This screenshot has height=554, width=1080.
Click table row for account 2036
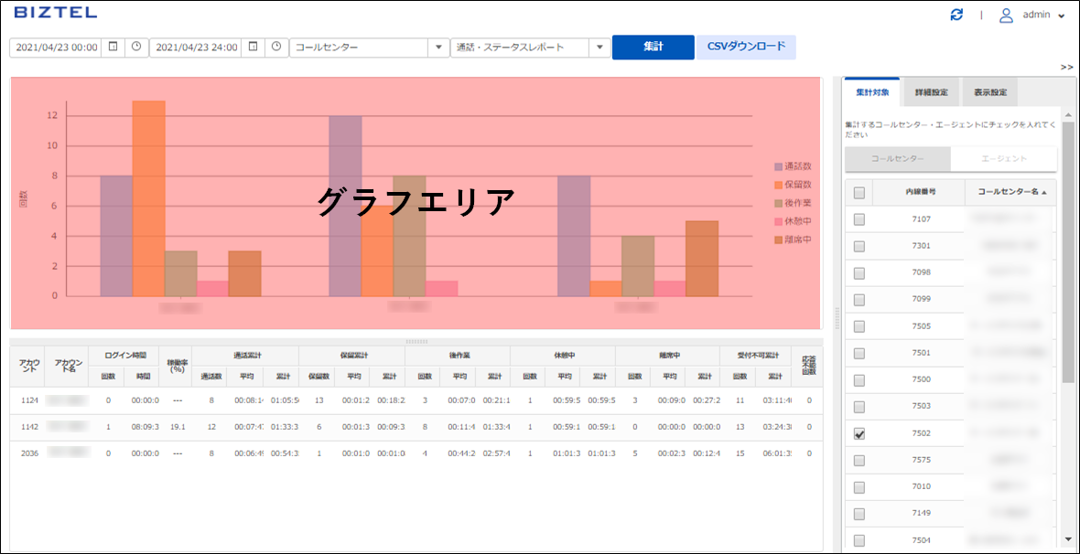(x=416, y=453)
